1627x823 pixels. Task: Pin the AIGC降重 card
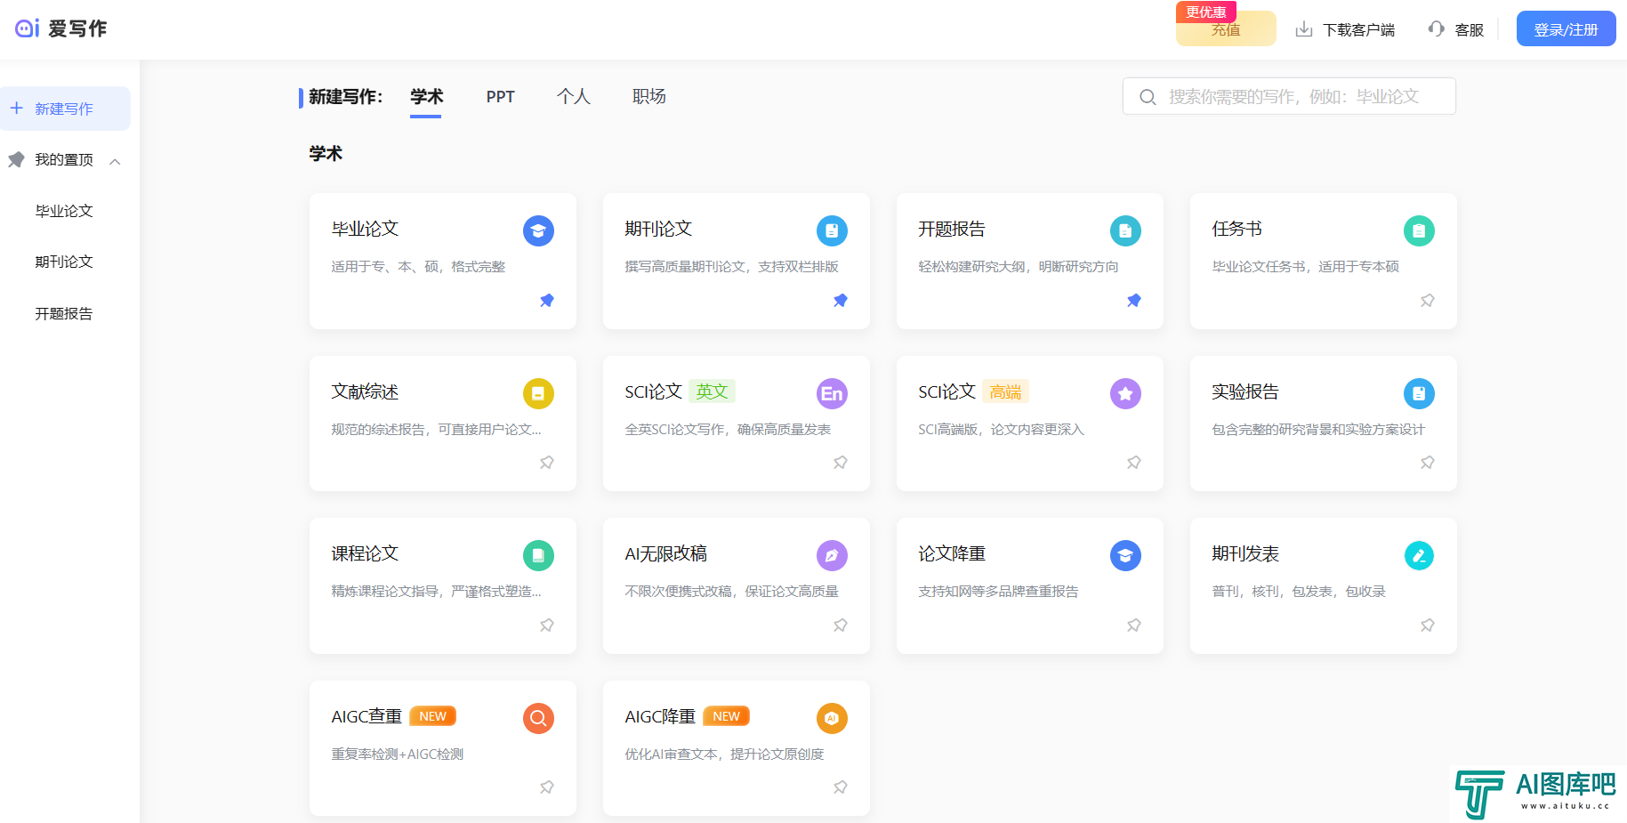pos(841,787)
